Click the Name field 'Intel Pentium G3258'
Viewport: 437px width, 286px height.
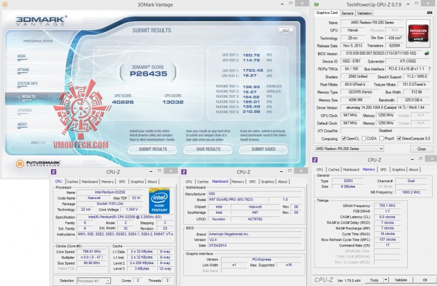click(x=110, y=192)
